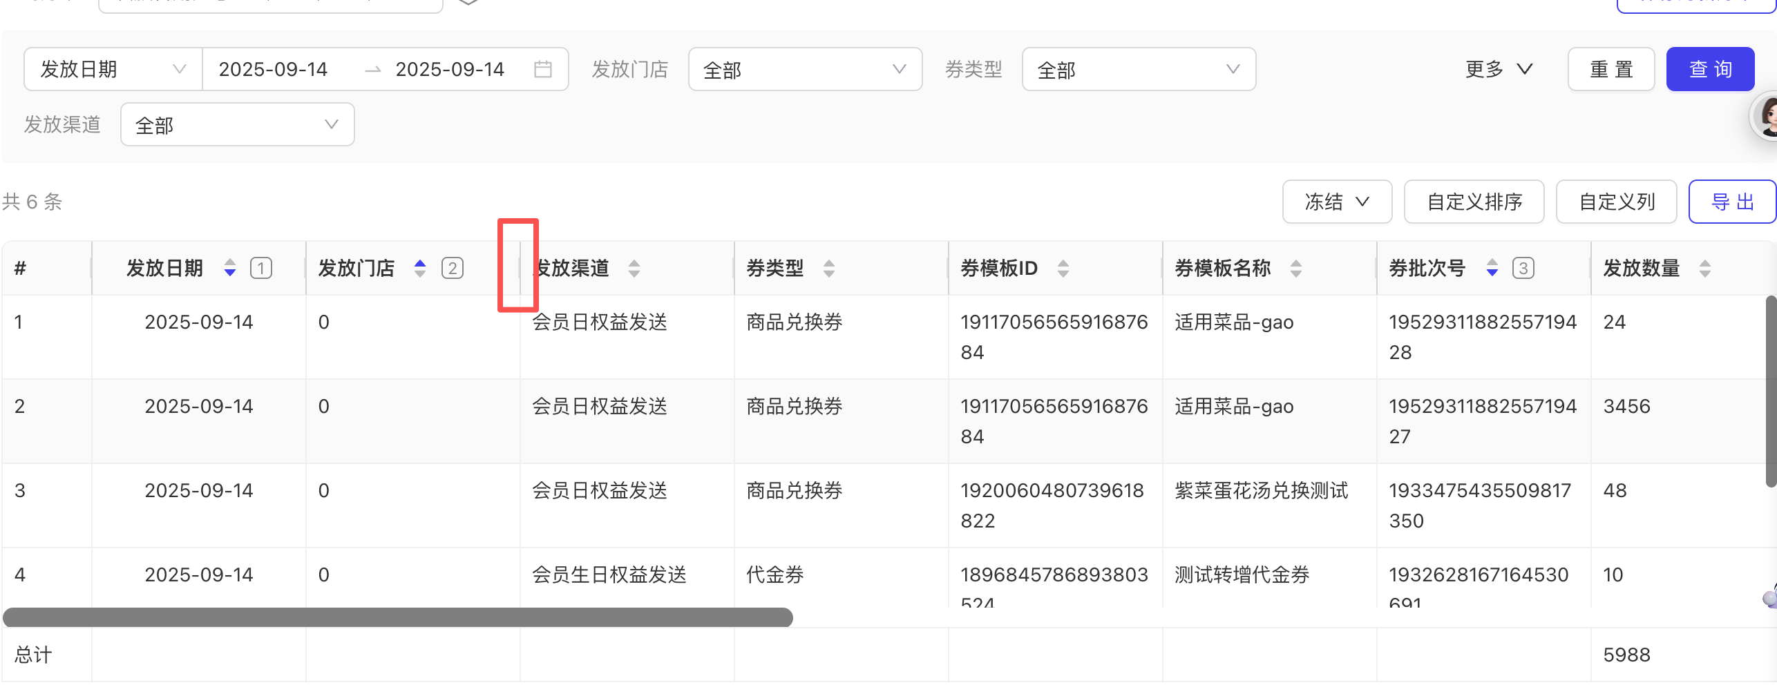Open calendar picker icon in date range
Screen dimensions: 1777x696
[543, 69]
